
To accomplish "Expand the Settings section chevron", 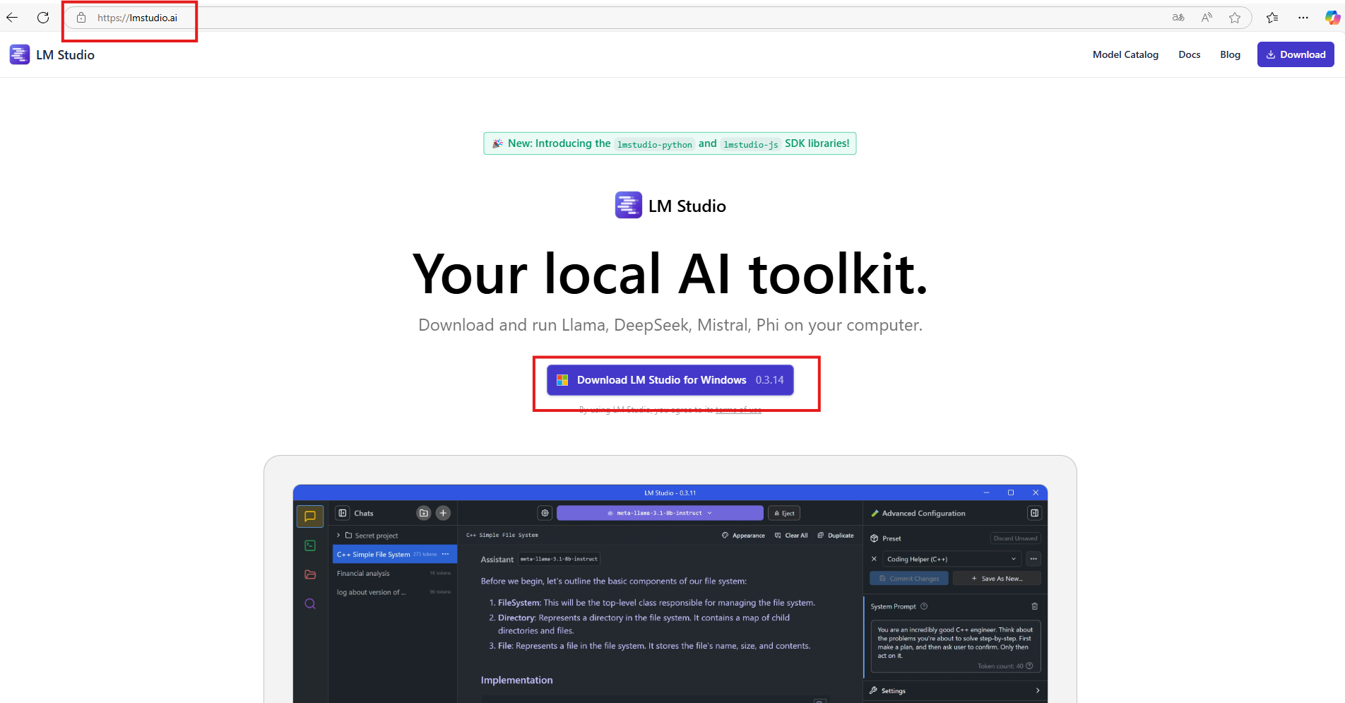I will tap(1037, 690).
